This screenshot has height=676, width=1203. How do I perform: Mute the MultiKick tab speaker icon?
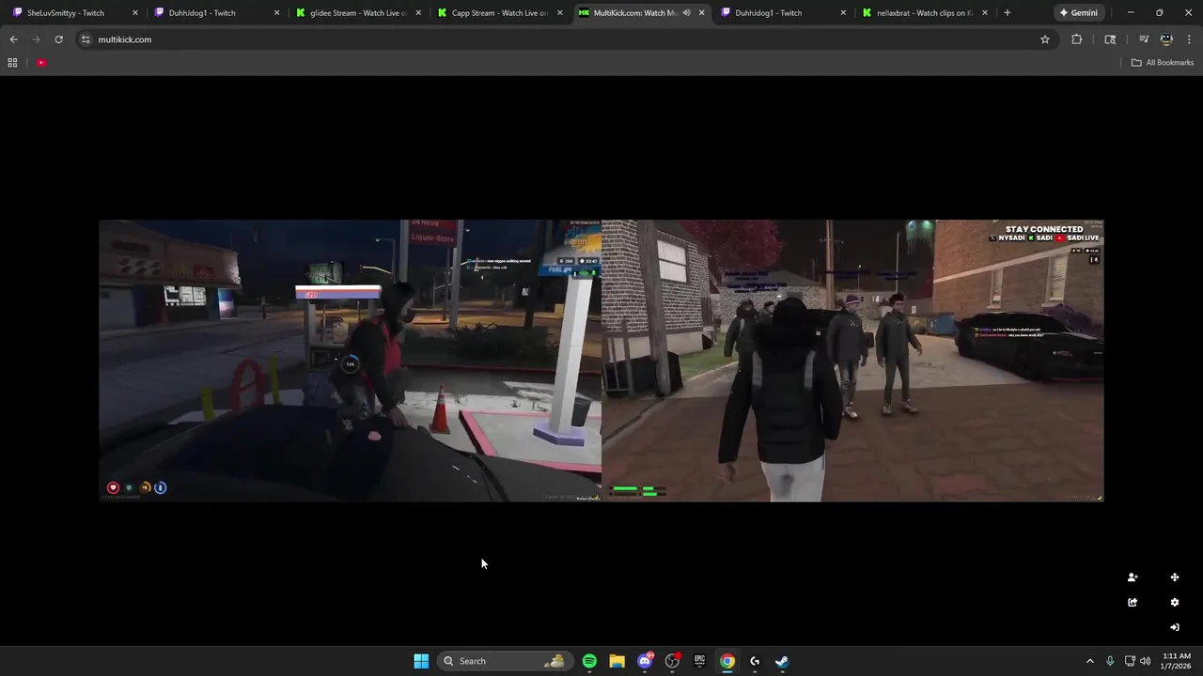pos(686,13)
